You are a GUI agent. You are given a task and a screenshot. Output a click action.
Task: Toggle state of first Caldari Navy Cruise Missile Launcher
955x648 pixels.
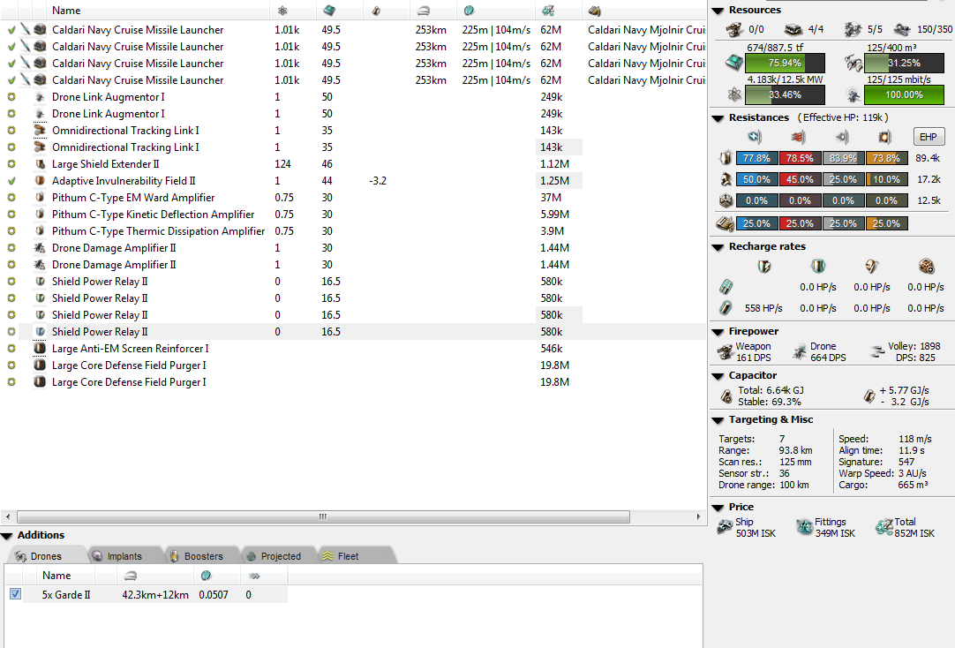11,30
